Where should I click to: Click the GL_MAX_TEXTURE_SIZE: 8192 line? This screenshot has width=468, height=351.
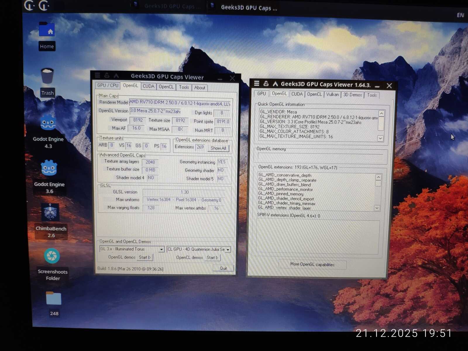[x=290, y=127]
